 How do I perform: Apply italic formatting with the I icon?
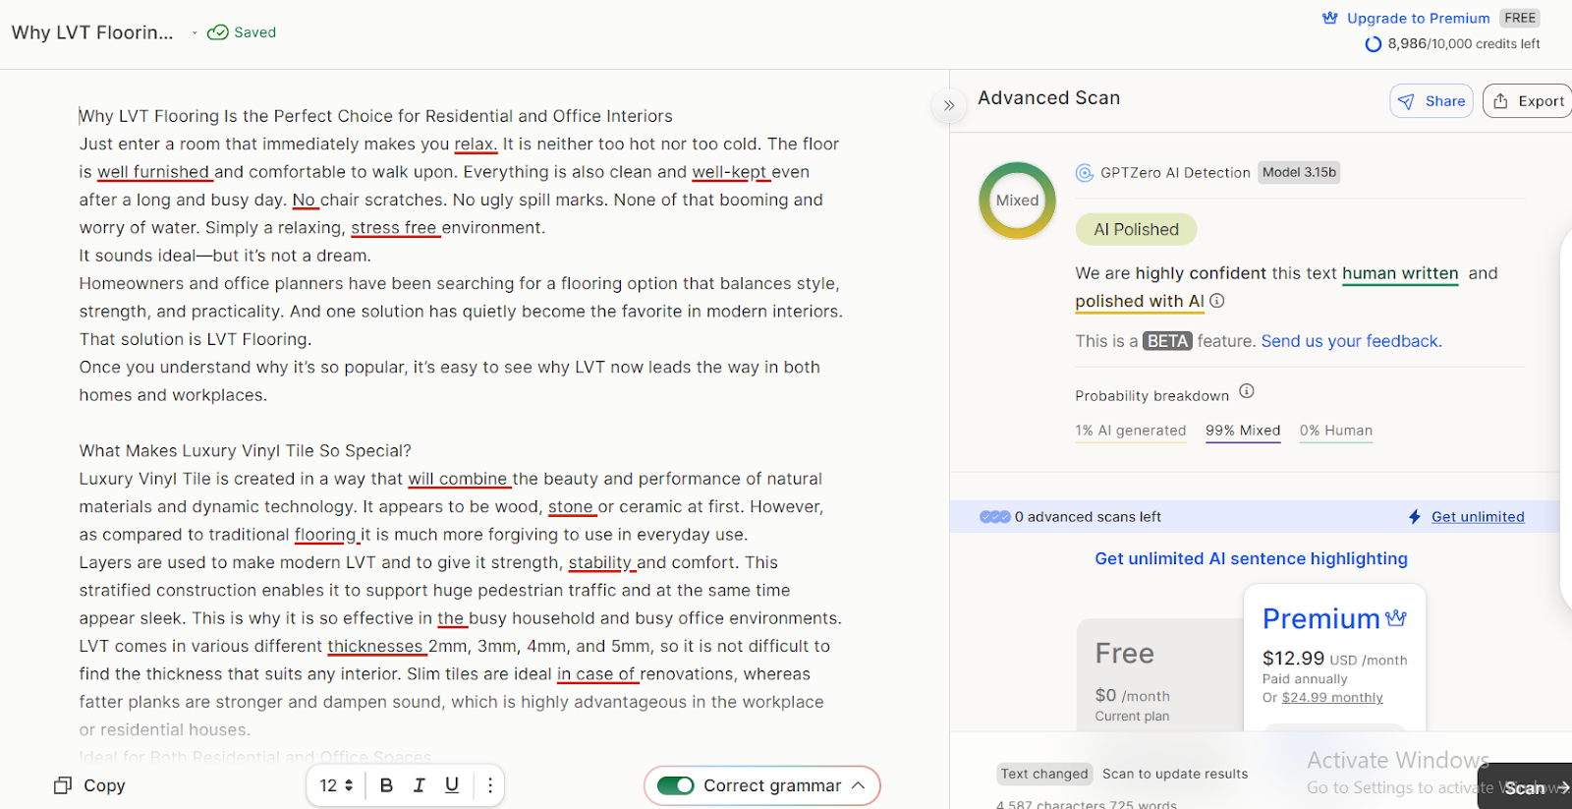(x=420, y=785)
